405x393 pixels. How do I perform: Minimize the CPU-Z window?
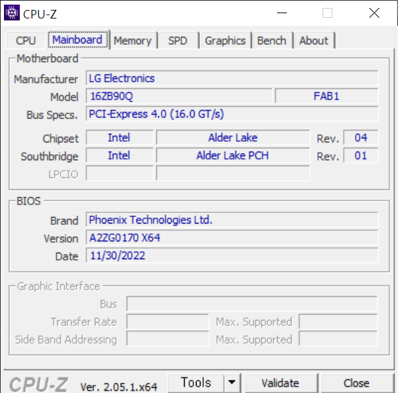pos(282,13)
